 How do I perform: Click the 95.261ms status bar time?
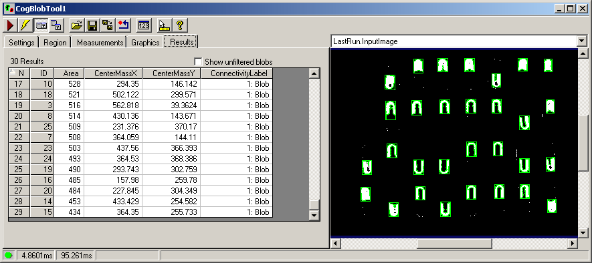[76, 256]
